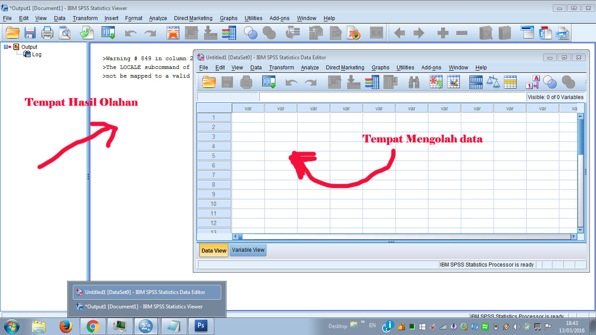The width and height of the screenshot is (596, 335).
Task: Open Analyze menu in Statistics Viewer
Action: [x=158, y=18]
